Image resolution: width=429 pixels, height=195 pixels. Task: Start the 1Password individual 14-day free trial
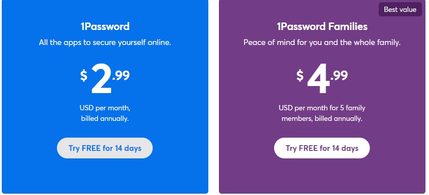[105, 148]
